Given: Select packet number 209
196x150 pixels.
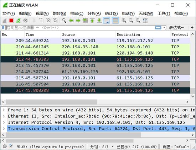Looking at the screenshot, I should coord(95,41).
